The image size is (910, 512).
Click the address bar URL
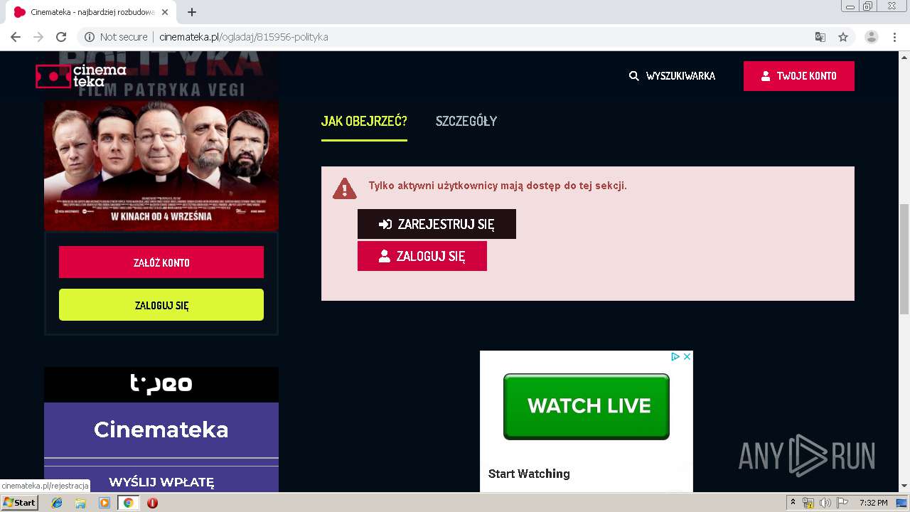[x=243, y=37]
